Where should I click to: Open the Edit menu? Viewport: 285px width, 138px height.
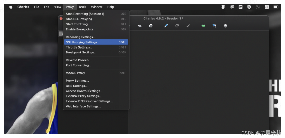[x=47, y=7]
